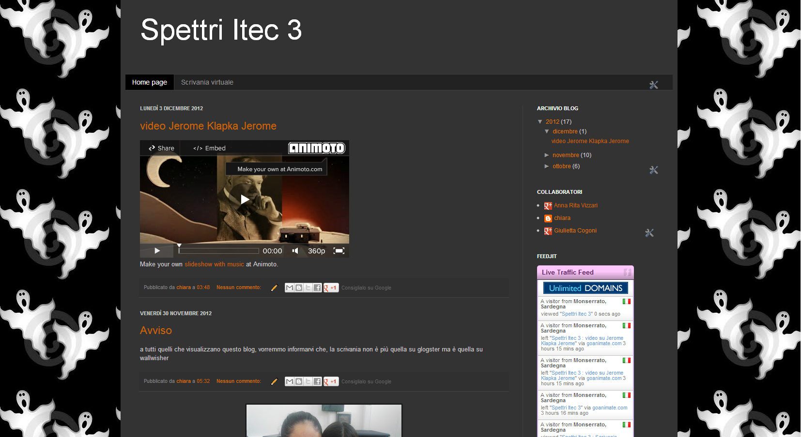The image size is (801, 437).
Task: Toggle fullscreen on the Animoto player
Action: (339, 251)
